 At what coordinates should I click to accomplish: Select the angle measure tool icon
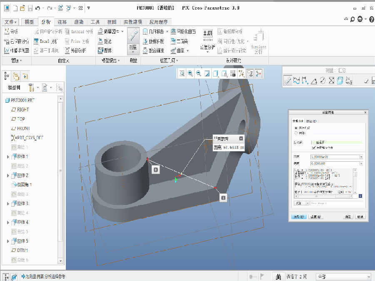pyautogui.click(x=314, y=81)
